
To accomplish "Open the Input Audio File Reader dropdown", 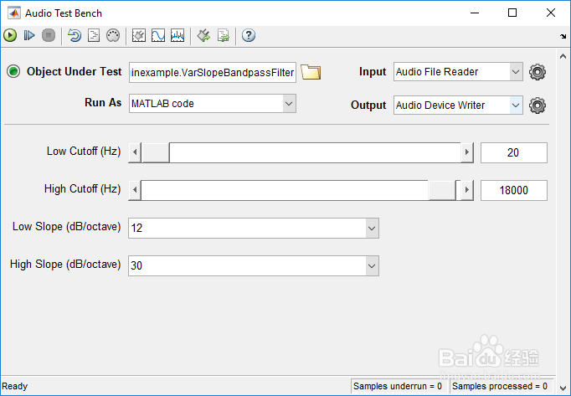I will [x=515, y=72].
